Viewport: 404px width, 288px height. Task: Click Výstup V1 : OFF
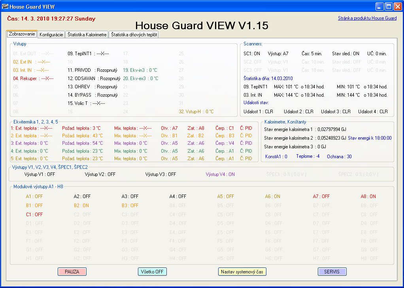point(40,174)
